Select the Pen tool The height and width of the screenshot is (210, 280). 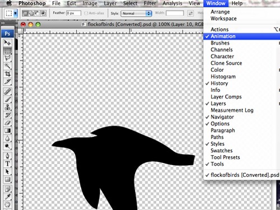click(7, 156)
